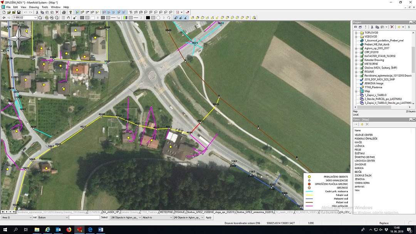
Task: Click delete icon in Project pane toolbar
Action: pyautogui.click(x=392, y=27)
